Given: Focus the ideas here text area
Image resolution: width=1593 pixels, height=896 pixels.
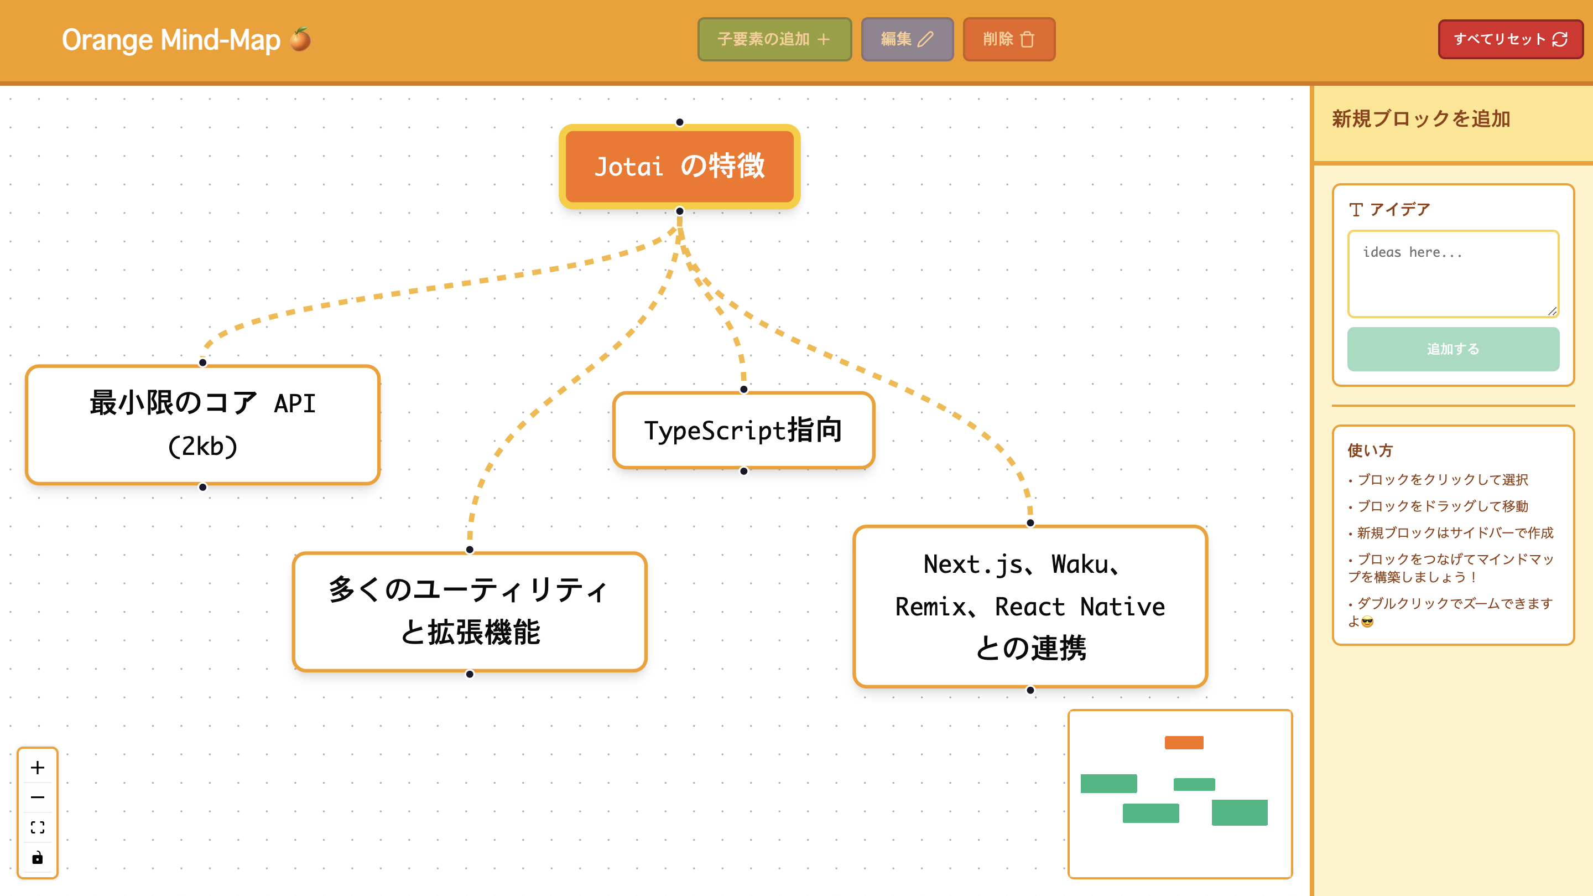Looking at the screenshot, I should coord(1453,274).
